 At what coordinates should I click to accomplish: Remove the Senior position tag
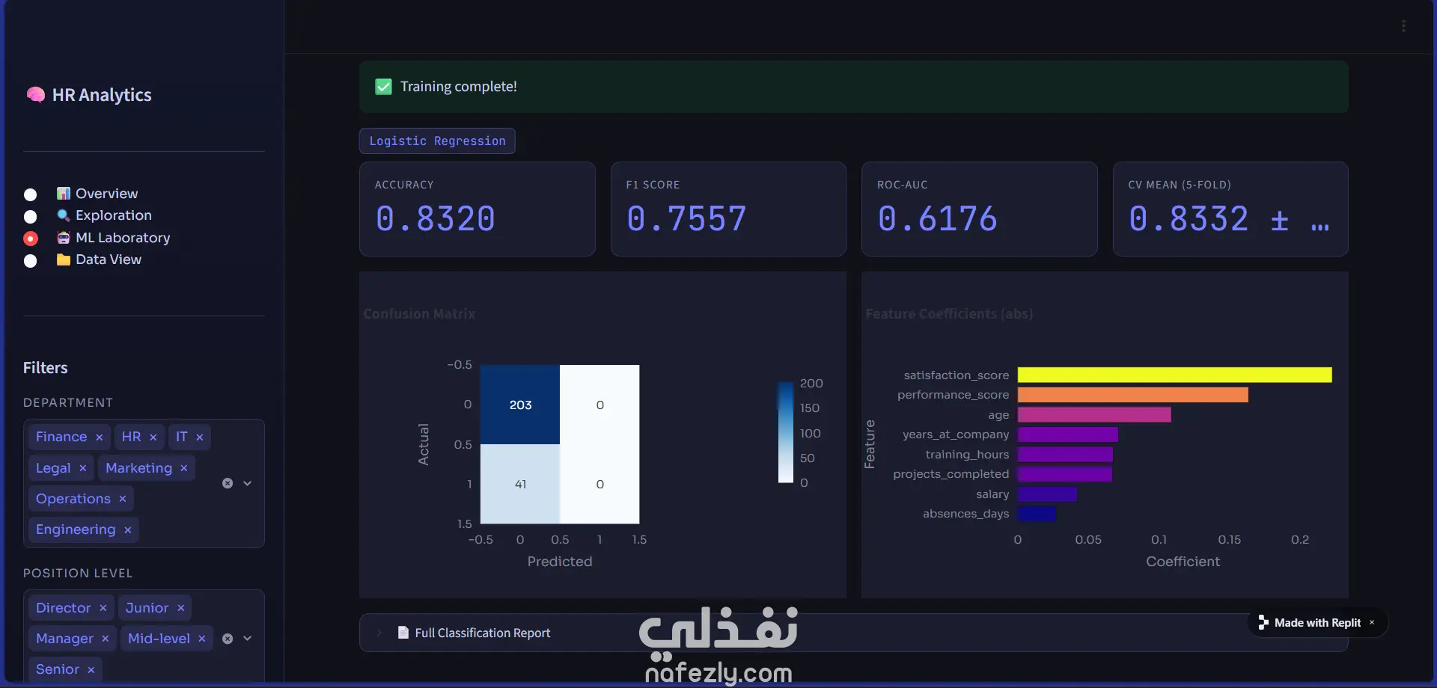[91, 670]
